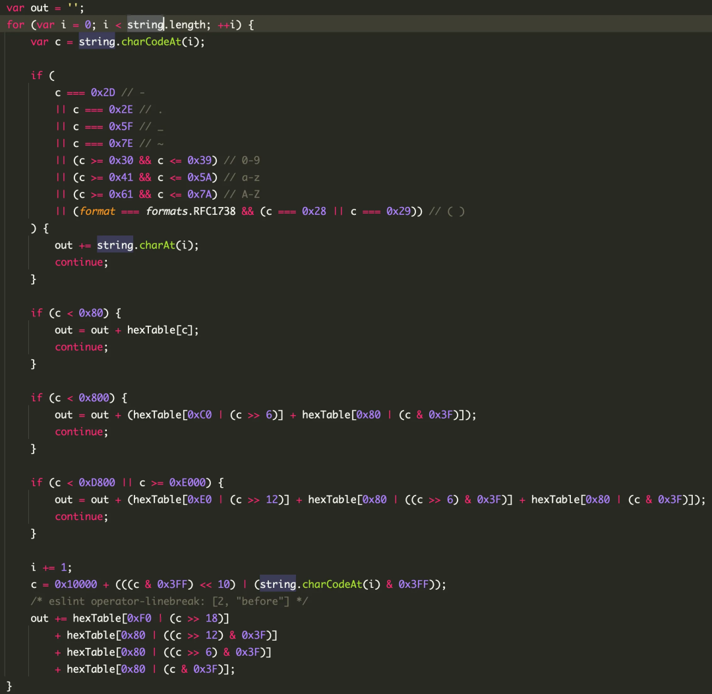This screenshot has width=712, height=694.
Task: Click the orange 'format' parameter
Action: coord(97,211)
